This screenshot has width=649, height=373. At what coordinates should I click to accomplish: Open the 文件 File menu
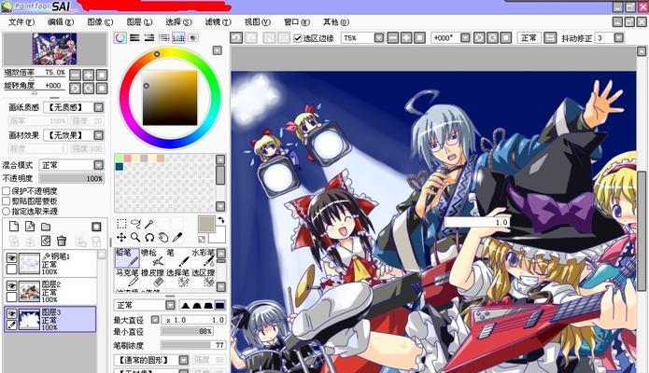tap(21, 22)
